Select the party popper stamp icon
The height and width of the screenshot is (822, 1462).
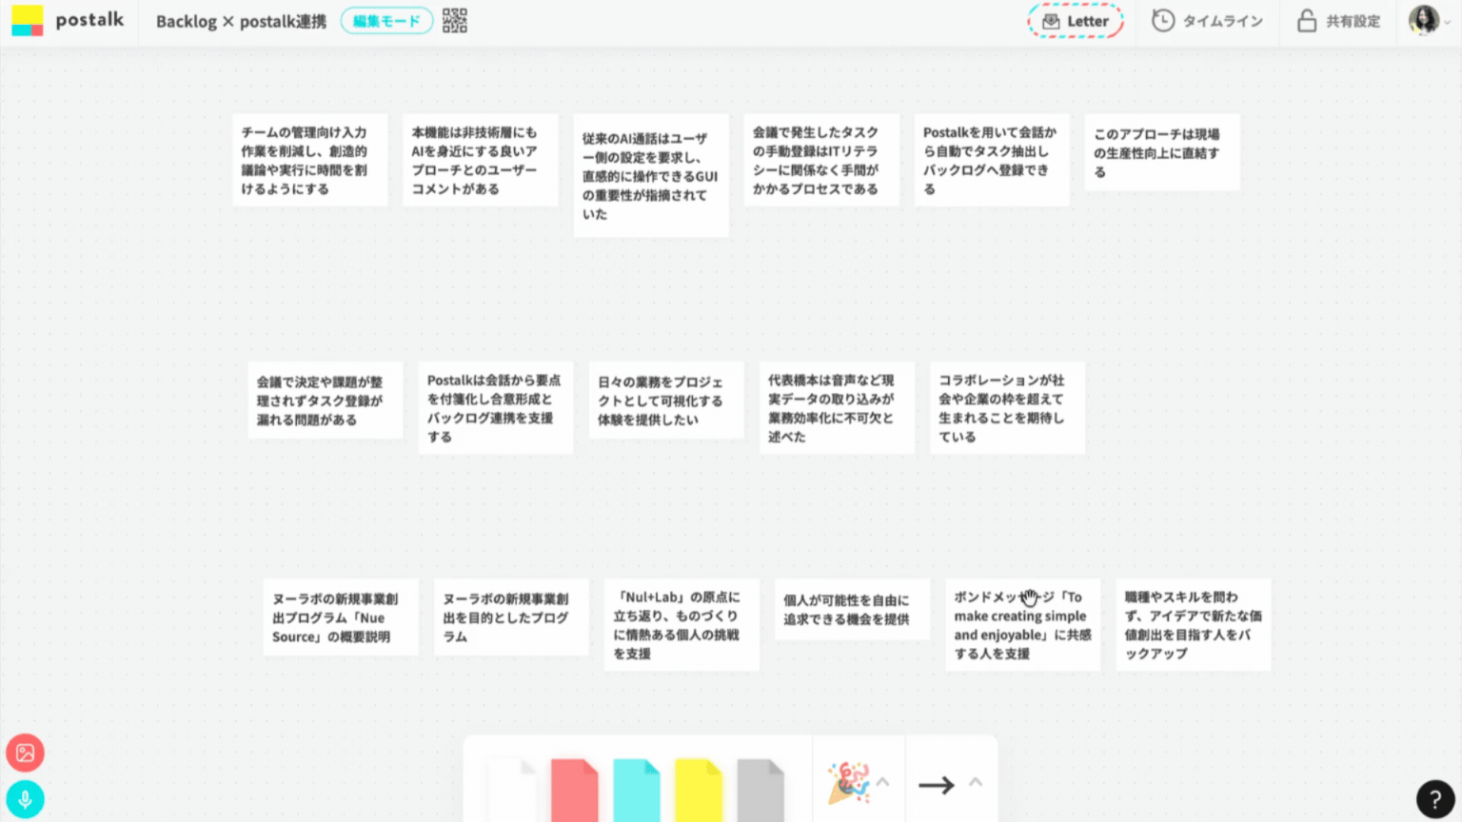[847, 783]
